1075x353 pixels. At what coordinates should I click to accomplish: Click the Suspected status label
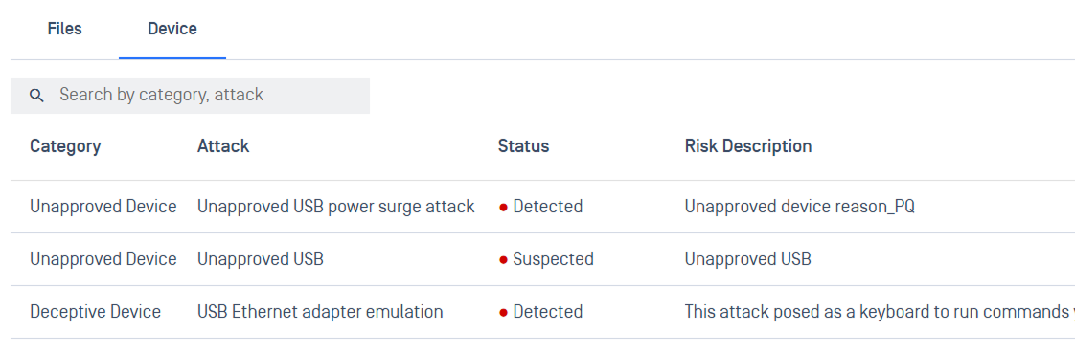tap(553, 259)
